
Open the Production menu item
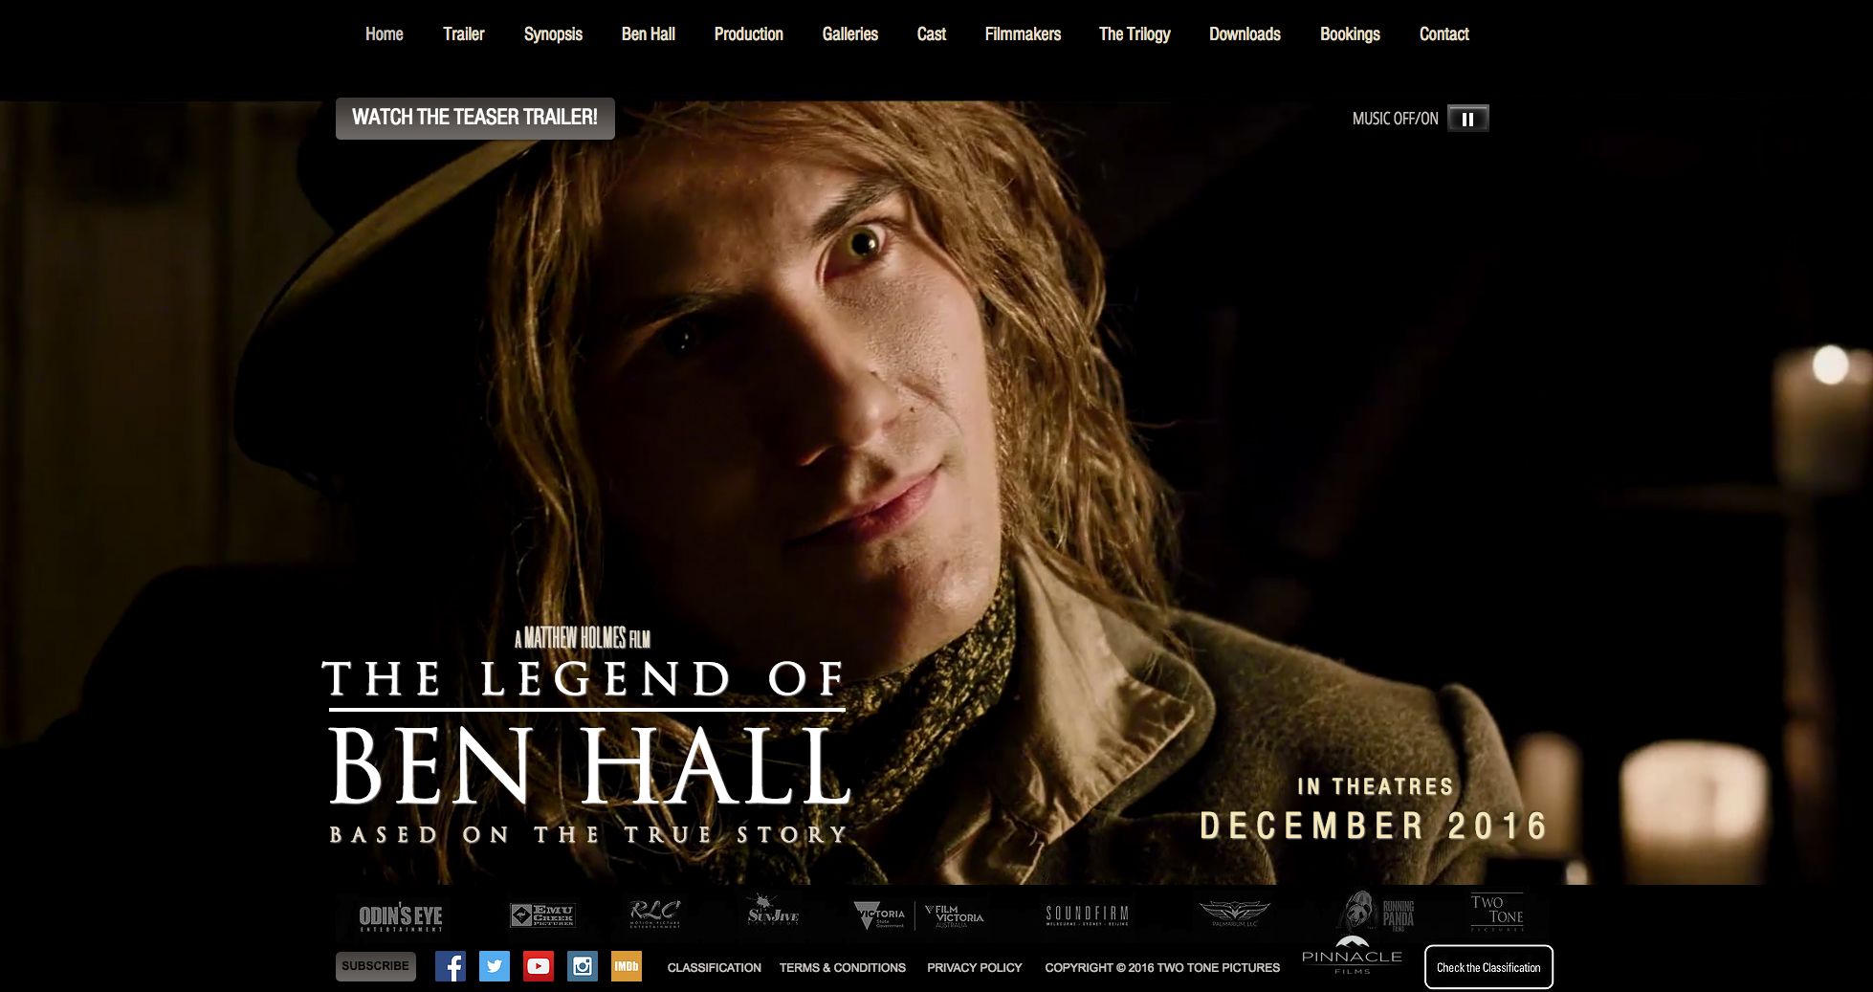point(749,34)
